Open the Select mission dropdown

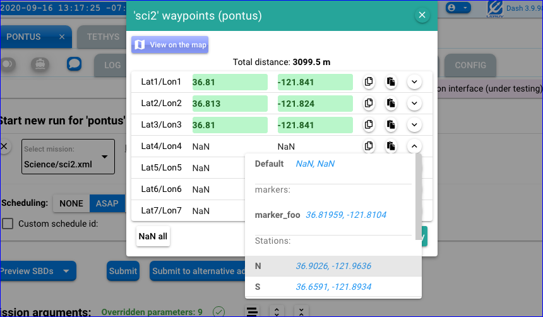point(68,157)
